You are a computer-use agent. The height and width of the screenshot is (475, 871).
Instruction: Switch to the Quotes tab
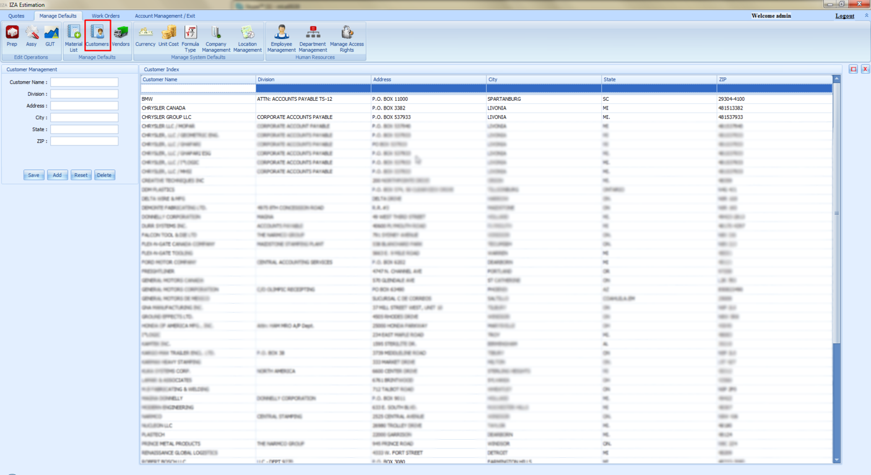[x=17, y=16]
